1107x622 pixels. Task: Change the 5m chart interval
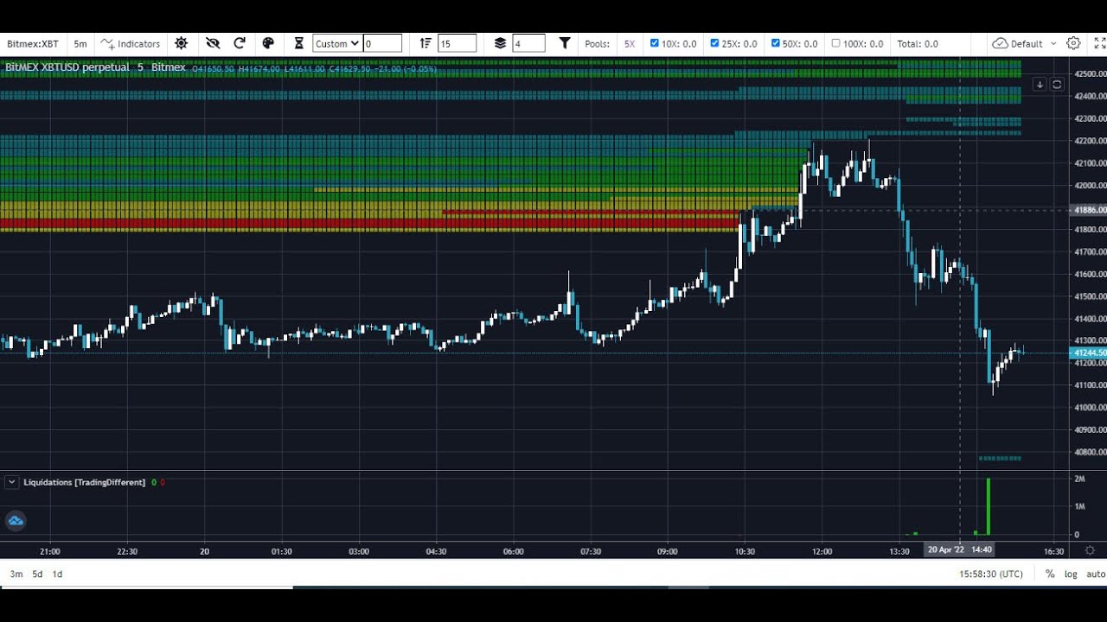click(80, 43)
